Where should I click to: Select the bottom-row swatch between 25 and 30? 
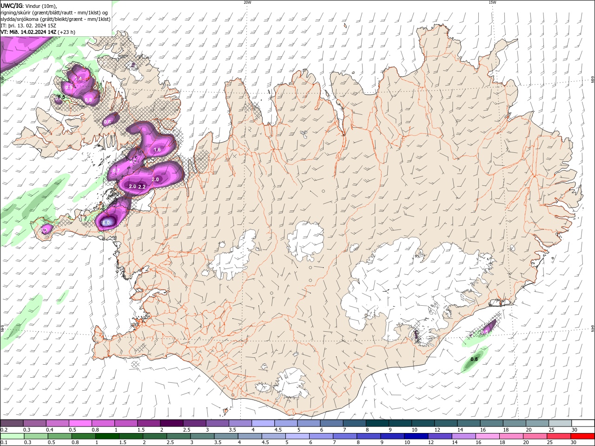click(x=559, y=436)
